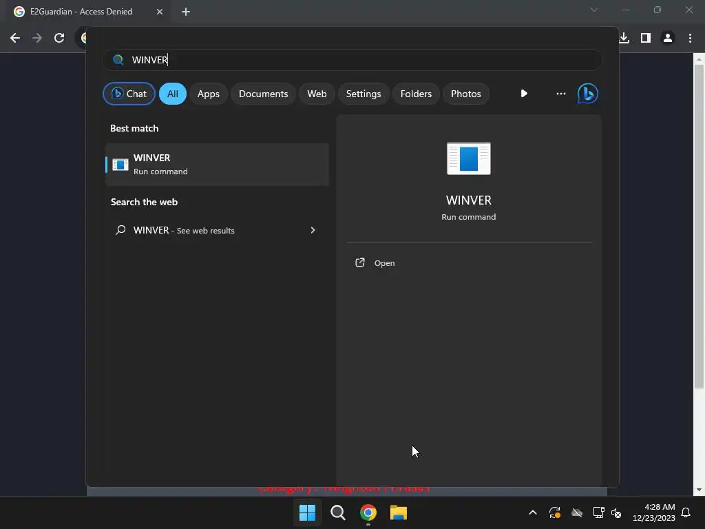Open Chrome tab search dropdown chevron
The width and height of the screenshot is (705, 529).
pos(594,10)
